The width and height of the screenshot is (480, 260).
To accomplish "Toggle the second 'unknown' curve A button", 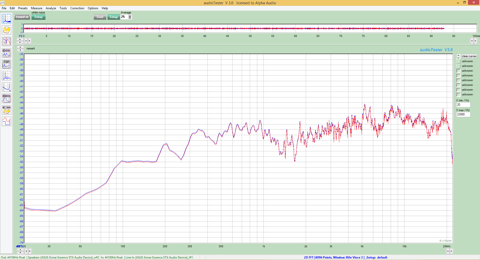I will coord(458,66).
